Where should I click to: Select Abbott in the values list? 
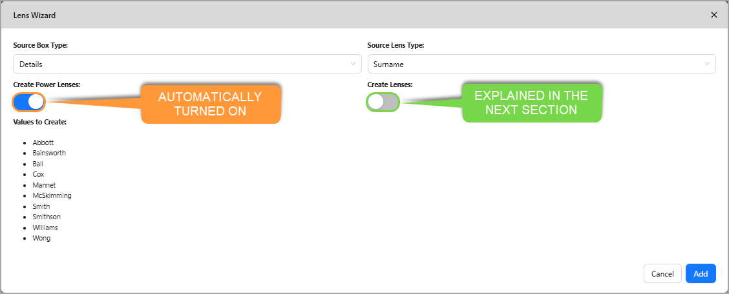tap(43, 142)
